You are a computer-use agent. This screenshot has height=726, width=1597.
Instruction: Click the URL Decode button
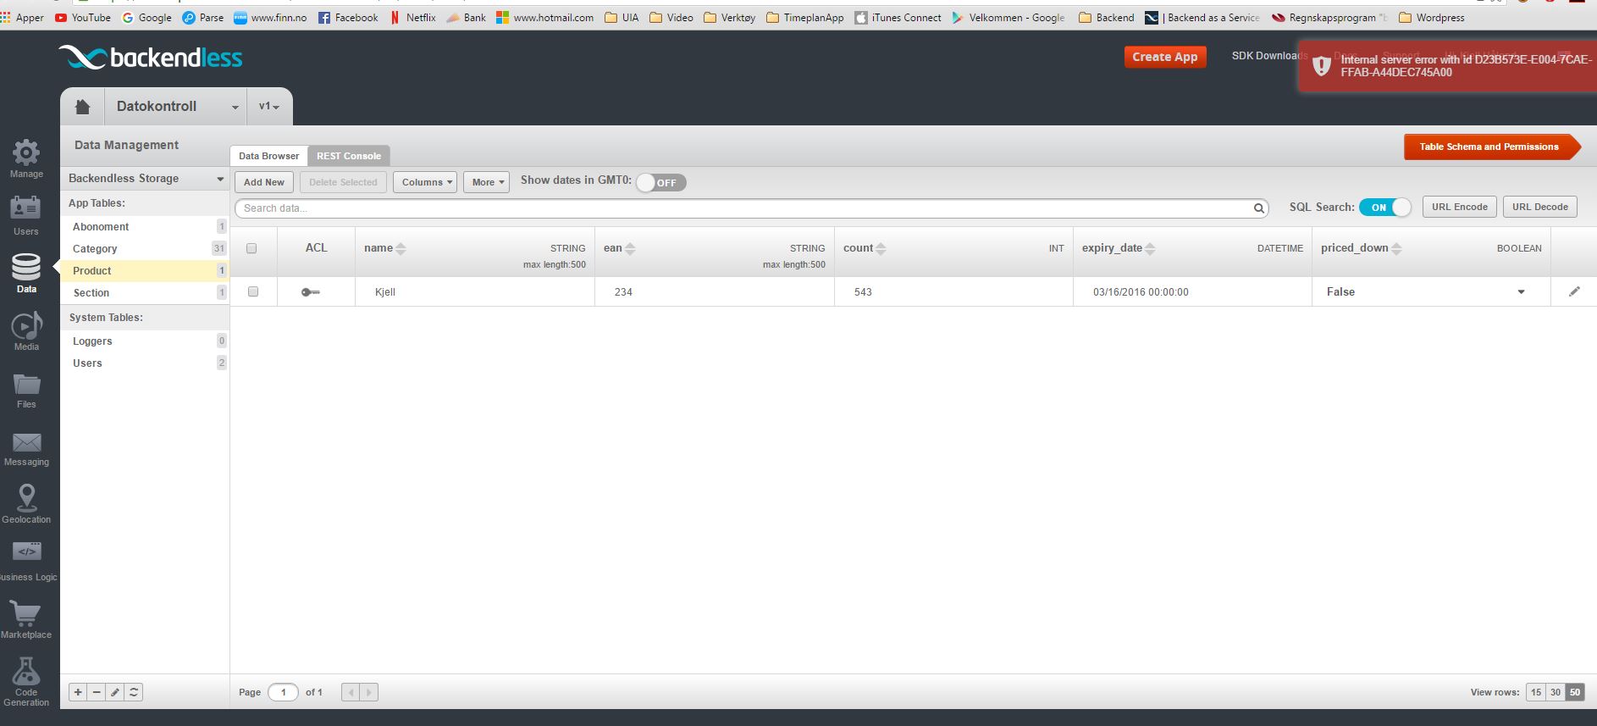(x=1539, y=207)
